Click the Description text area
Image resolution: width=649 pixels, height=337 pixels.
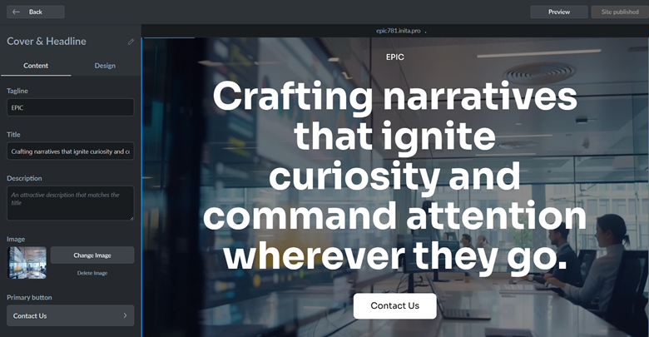71,203
